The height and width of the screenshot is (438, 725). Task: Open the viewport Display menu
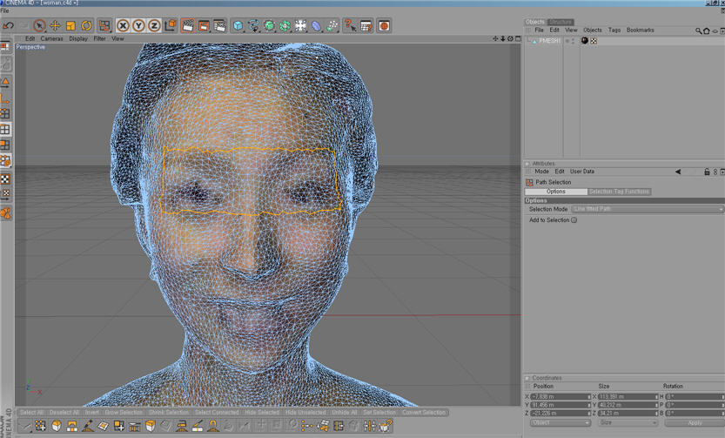point(78,39)
